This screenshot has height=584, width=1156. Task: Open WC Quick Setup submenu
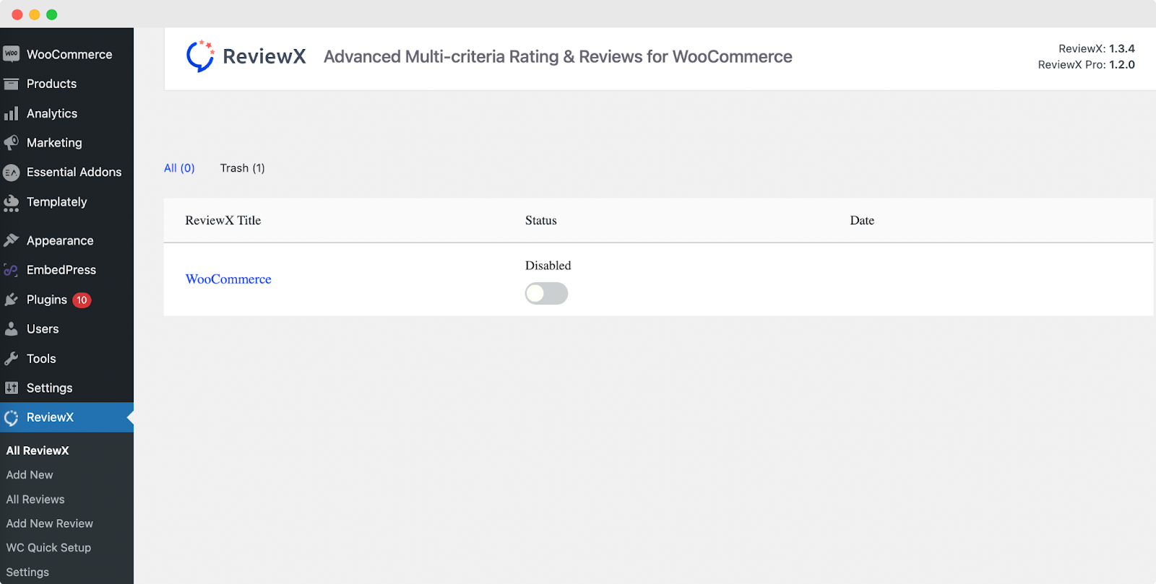coord(48,548)
